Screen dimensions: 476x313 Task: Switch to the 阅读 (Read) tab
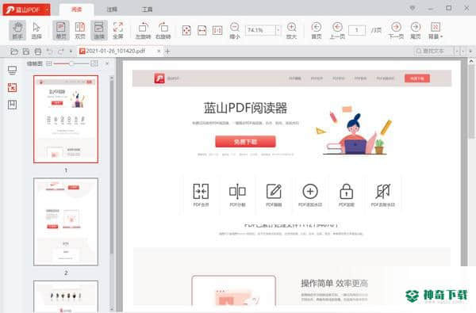[x=76, y=10]
